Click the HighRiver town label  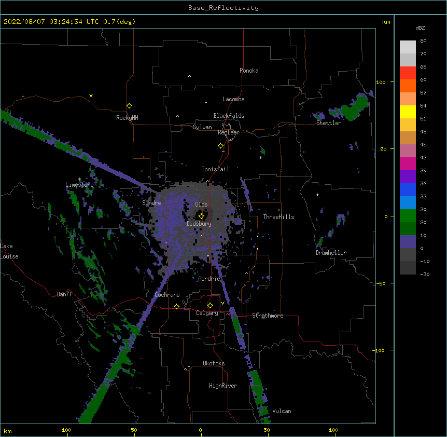point(223,386)
